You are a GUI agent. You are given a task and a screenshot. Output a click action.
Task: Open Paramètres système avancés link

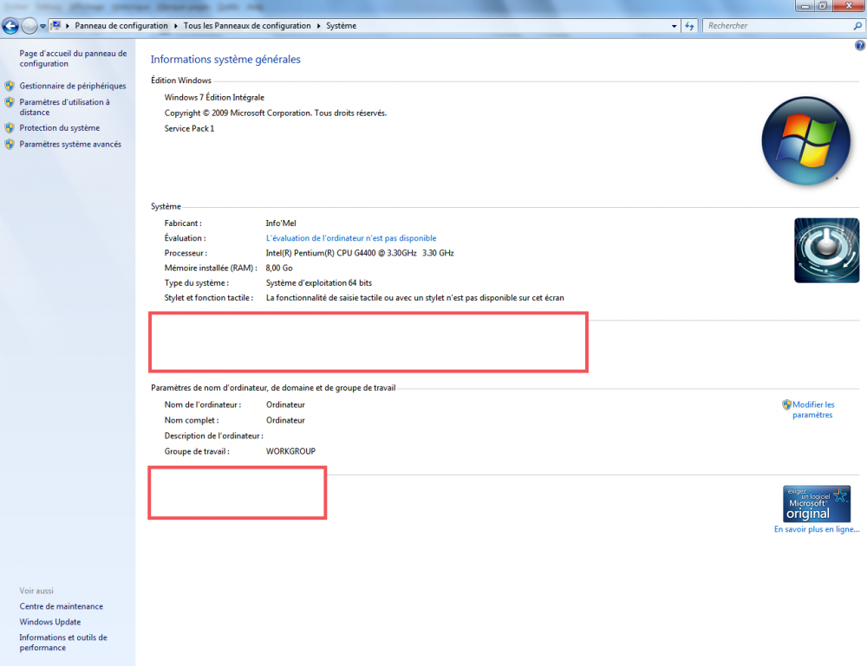click(x=70, y=145)
